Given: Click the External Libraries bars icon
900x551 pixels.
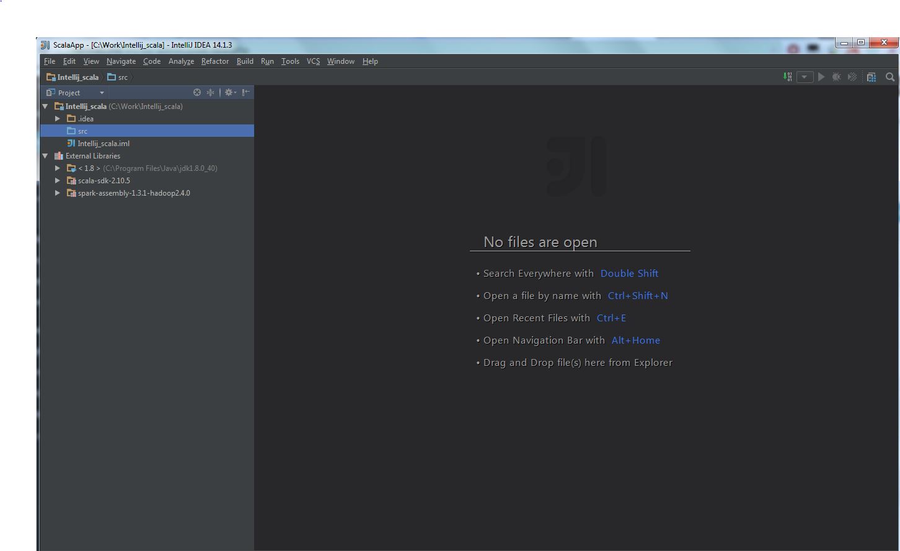Looking at the screenshot, I should coord(59,156).
